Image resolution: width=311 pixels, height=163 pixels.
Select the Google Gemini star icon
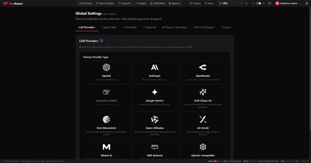(155, 92)
